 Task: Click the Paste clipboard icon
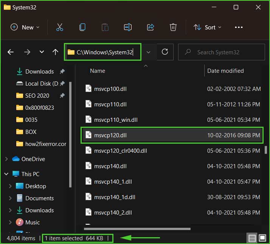click(105, 27)
